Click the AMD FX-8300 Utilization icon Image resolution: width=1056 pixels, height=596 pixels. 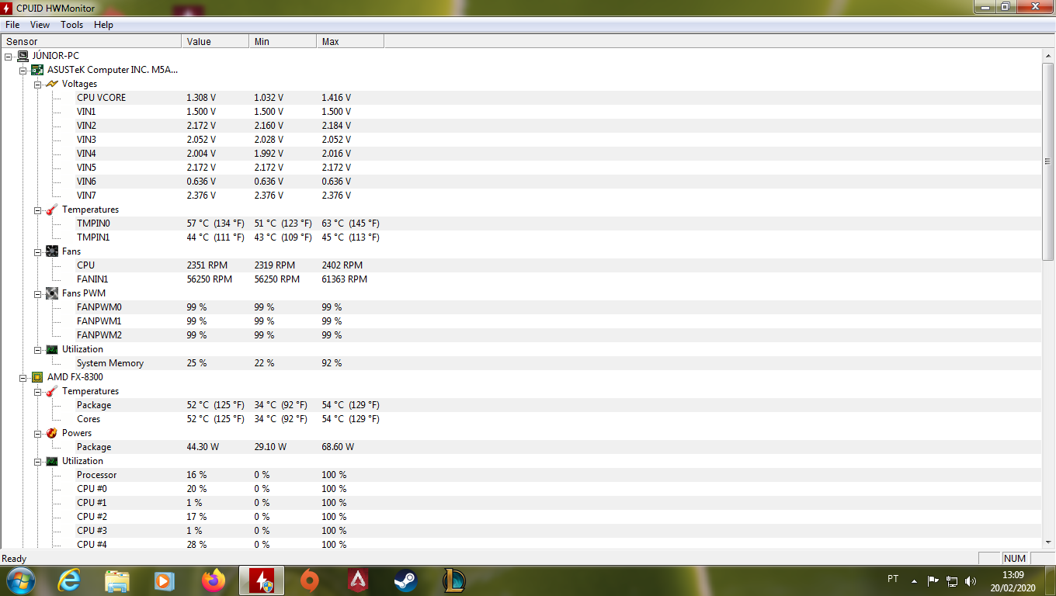[52, 461]
